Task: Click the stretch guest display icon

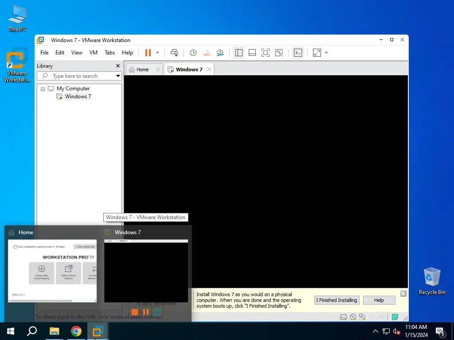Action: click(317, 53)
